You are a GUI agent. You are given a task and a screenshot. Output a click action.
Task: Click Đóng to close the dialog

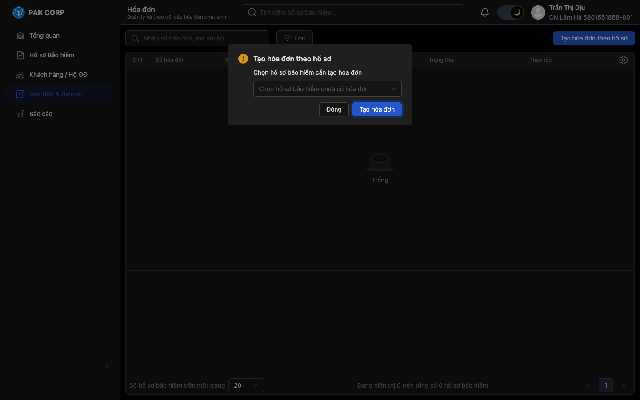(x=334, y=109)
